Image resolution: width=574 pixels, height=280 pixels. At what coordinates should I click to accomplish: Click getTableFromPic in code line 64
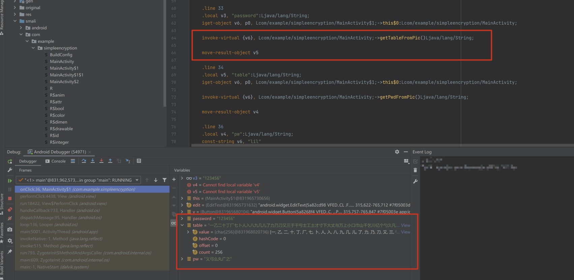pos(400,38)
